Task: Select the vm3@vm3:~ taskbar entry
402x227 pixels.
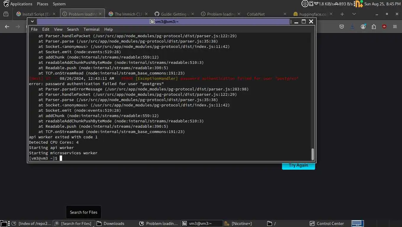Action: pos(201,223)
